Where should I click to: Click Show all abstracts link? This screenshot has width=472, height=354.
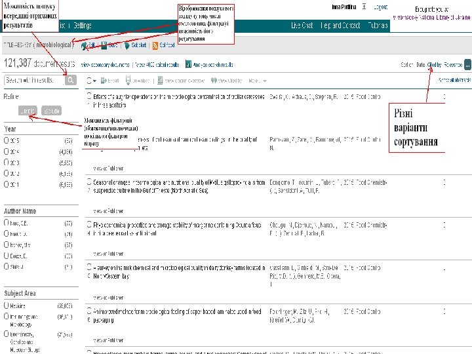point(454,80)
